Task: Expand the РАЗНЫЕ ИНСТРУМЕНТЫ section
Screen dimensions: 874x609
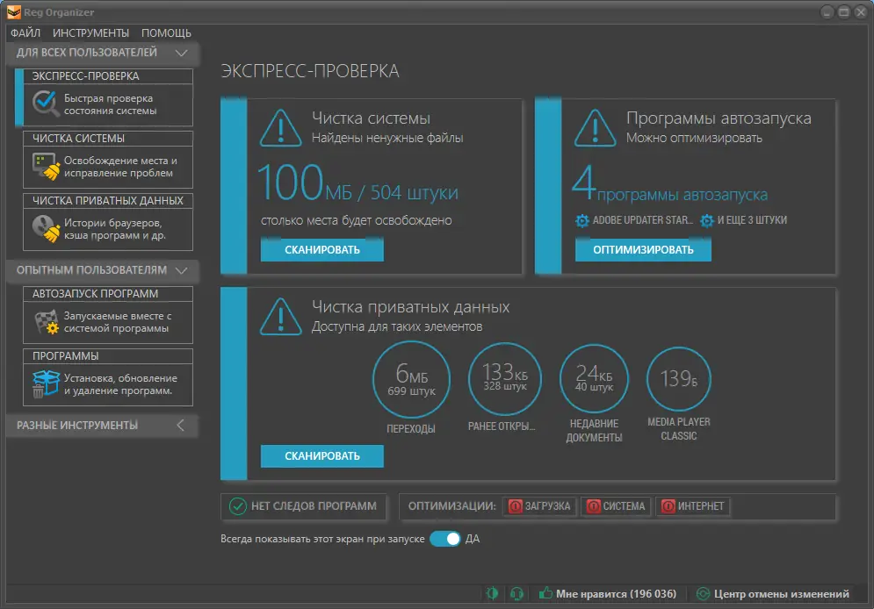Action: [181, 425]
